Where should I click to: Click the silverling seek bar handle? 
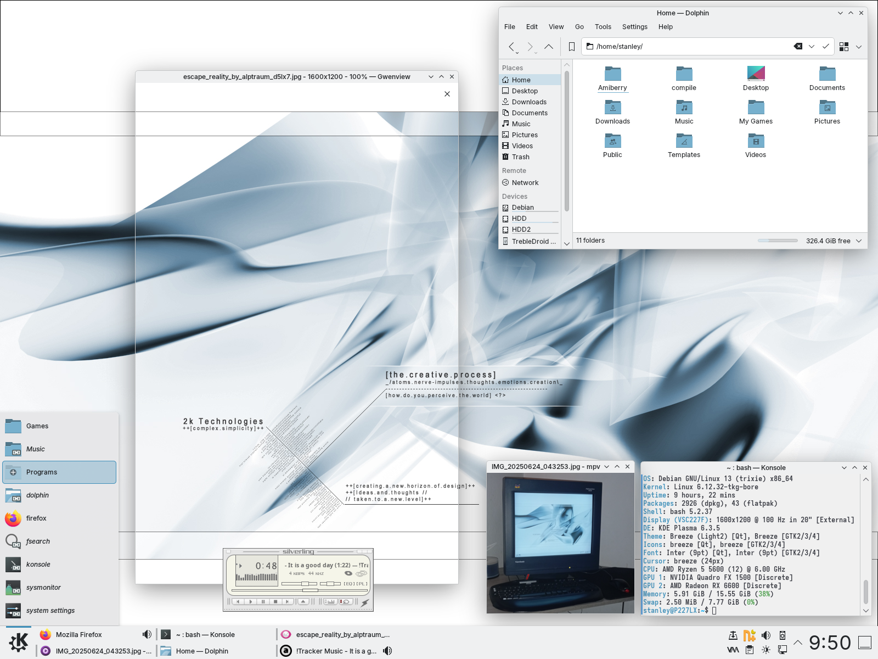pyautogui.click(x=310, y=590)
